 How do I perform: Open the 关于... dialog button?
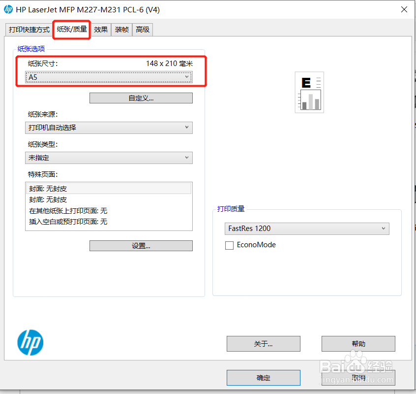pos(264,344)
